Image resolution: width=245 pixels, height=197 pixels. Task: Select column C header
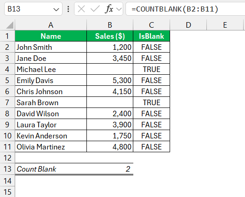tap(151, 25)
